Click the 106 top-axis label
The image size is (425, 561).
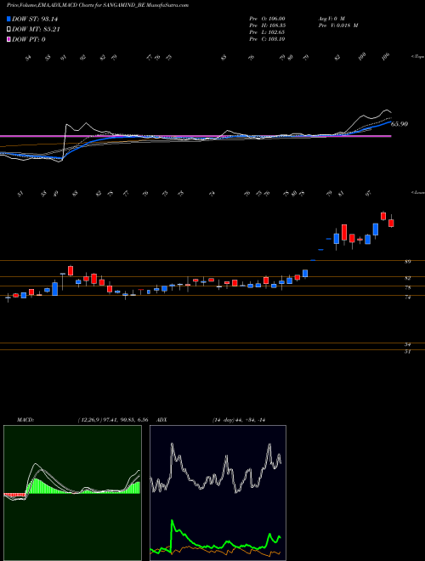385,57
